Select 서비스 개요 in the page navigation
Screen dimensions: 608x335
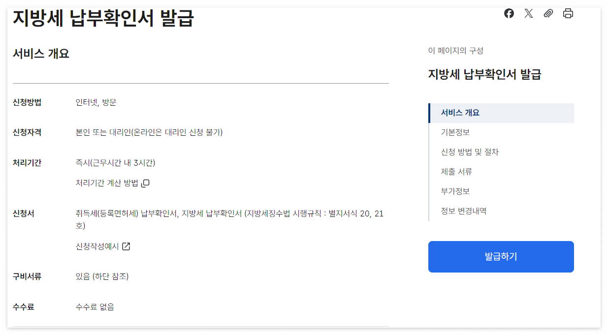click(x=460, y=113)
